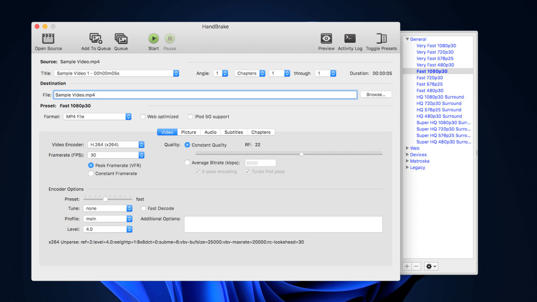Select Peak Framerate (VFR) option

click(91, 165)
